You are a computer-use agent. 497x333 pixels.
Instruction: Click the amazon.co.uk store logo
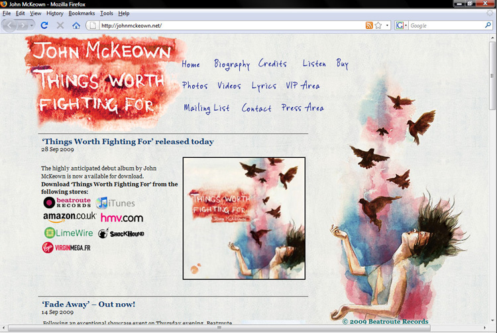click(x=70, y=217)
